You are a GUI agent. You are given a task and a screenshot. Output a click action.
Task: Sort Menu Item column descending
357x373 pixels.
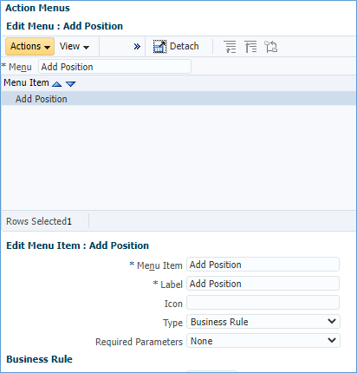coord(70,84)
